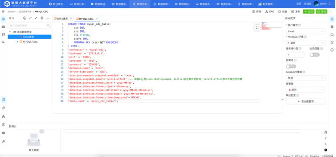
Task: Close the MYSQL-CDC tab
Action: [97, 19]
